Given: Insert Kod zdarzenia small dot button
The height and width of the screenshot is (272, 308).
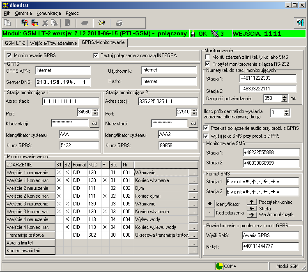Looking at the screenshot, I should (x=210, y=213).
